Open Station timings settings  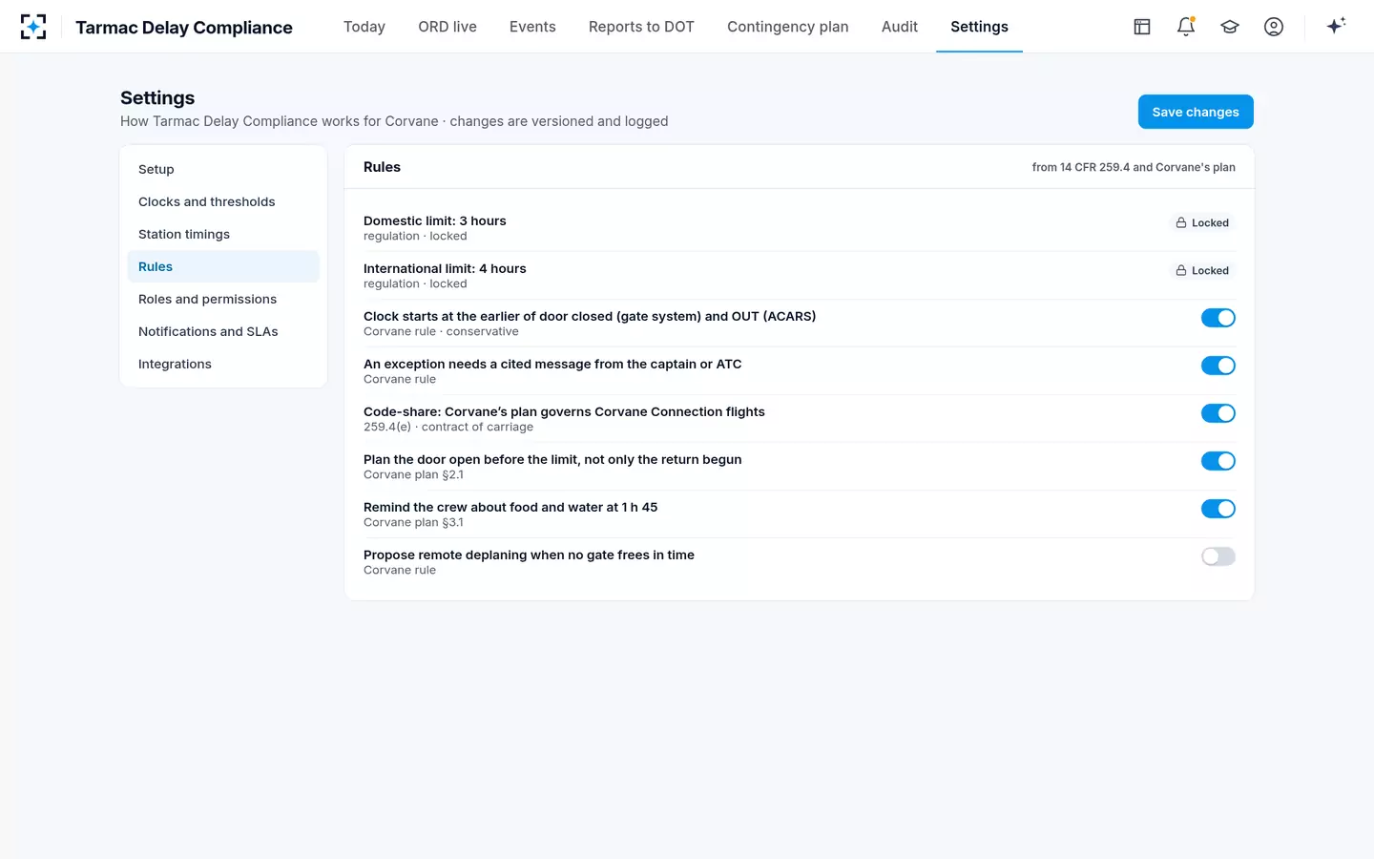point(223,234)
